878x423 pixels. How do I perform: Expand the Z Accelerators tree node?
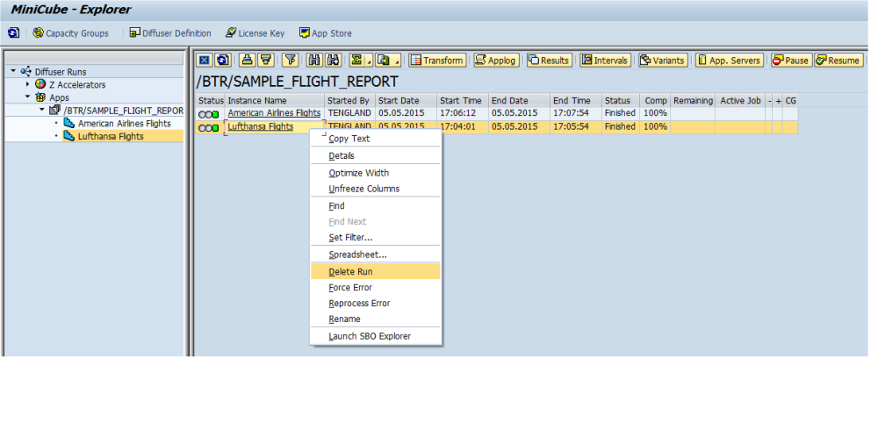tap(27, 84)
